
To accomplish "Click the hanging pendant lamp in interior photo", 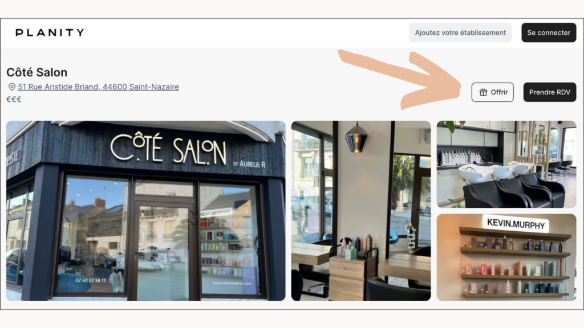I will pos(356,137).
